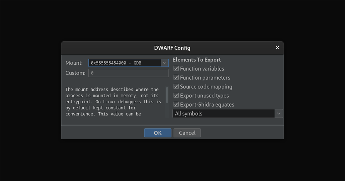Click the chevron arrow beside All symbols

tap(279, 113)
